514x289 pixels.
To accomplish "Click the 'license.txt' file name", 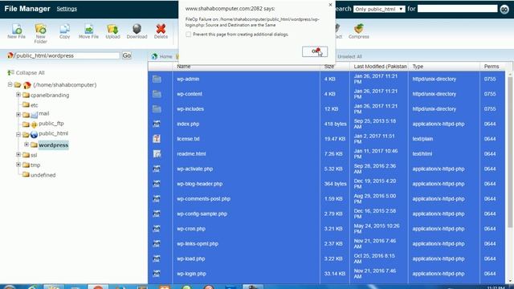I will (188, 139).
